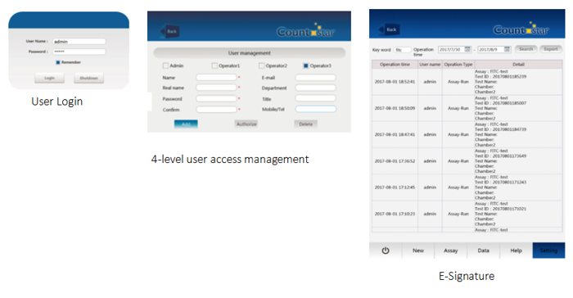Image resolution: width=573 pixels, height=298 pixels.
Task: Click the Opration Type column header
Action: 458,65
